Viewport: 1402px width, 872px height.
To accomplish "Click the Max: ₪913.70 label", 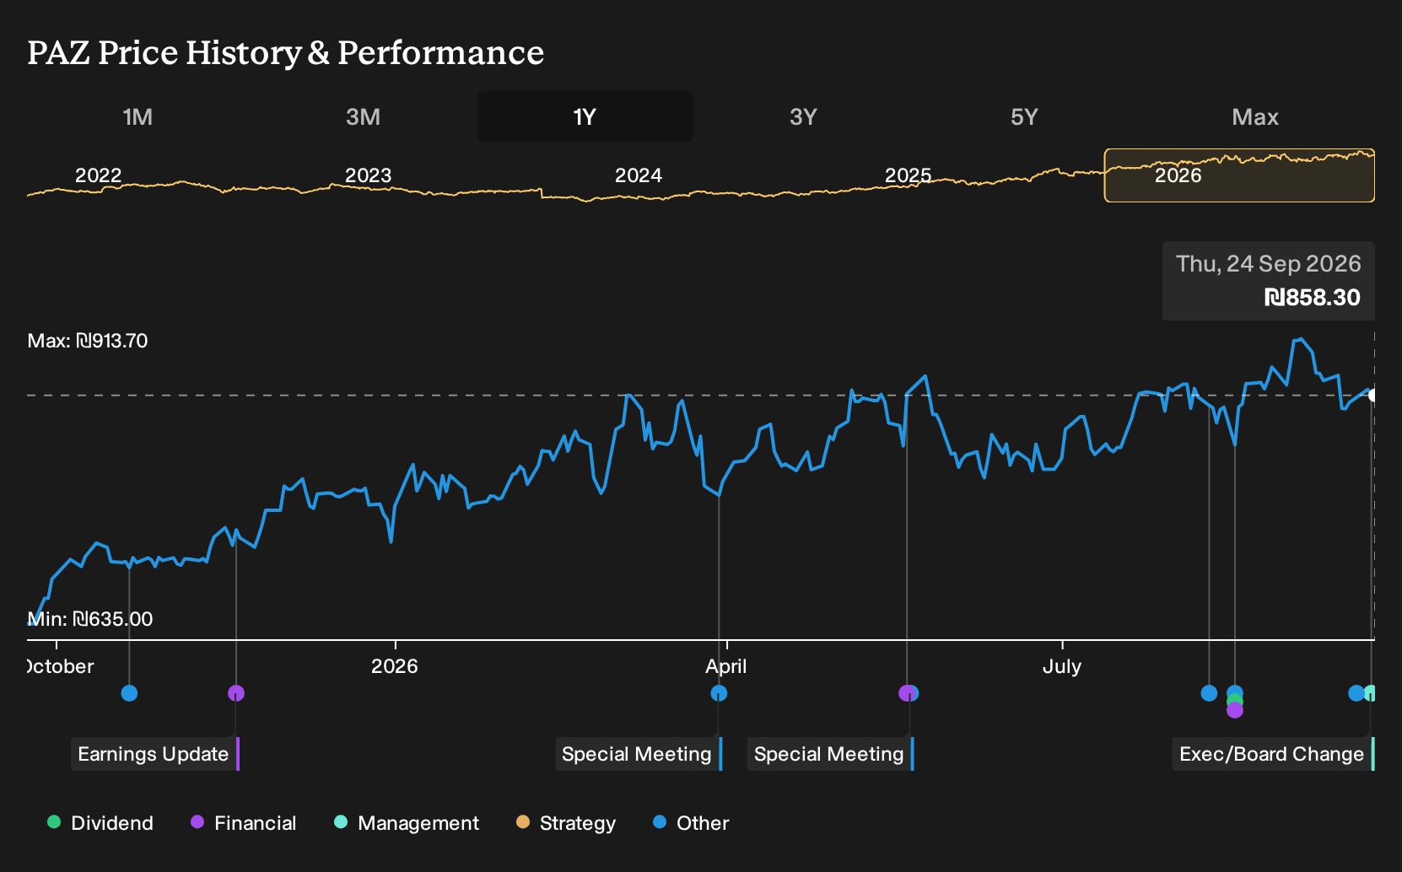I will click(x=88, y=341).
